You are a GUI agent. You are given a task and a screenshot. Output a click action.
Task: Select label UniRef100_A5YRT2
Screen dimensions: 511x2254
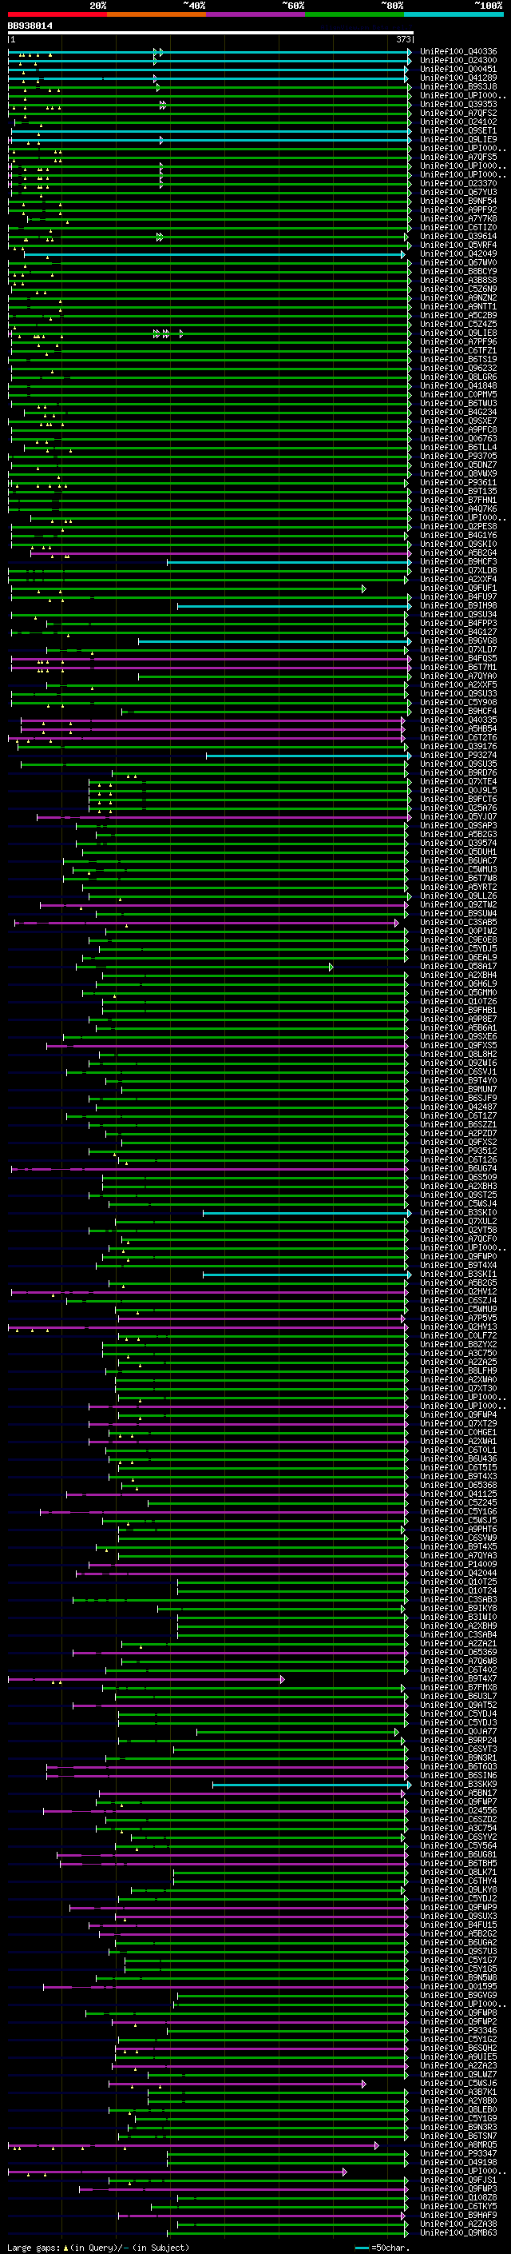tap(458, 887)
